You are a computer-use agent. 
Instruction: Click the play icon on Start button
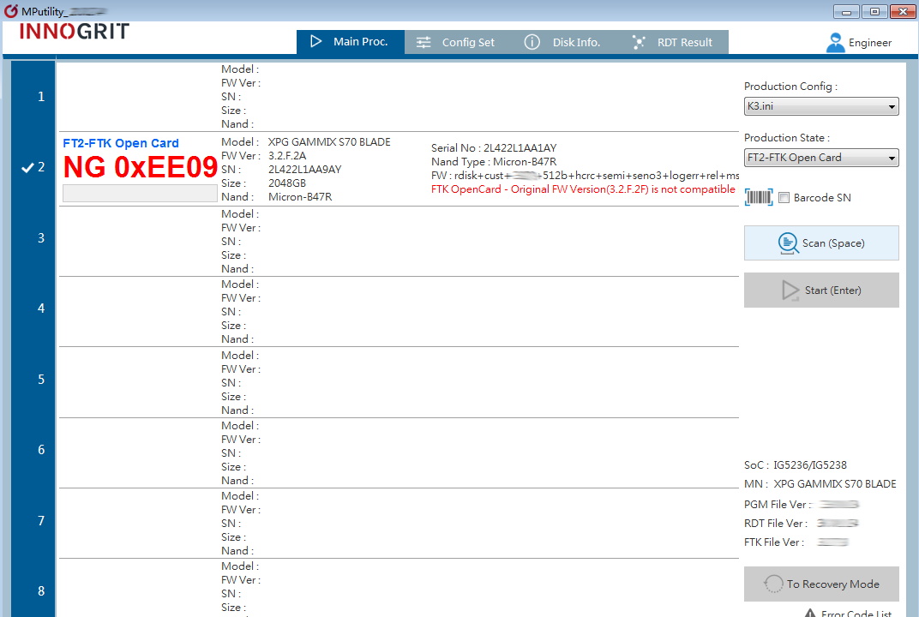click(x=790, y=291)
